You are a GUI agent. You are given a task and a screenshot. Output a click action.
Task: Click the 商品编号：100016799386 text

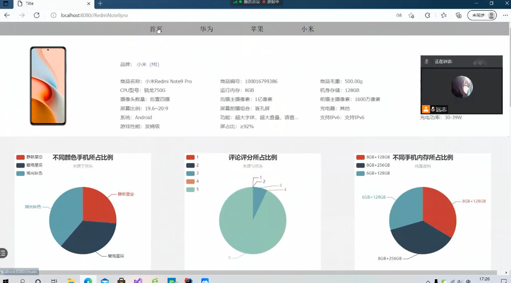pyautogui.click(x=249, y=81)
